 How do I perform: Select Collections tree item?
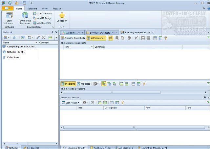(13, 57)
